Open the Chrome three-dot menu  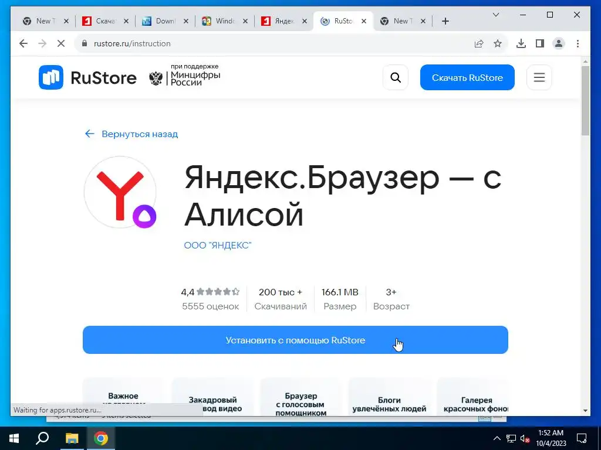point(578,43)
